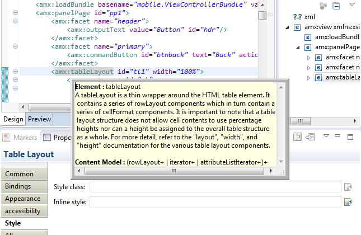Image resolution: width=361 pixels, height=235 pixels.
Task: Click the editor vertical scroll thumb
Action: 262,16
